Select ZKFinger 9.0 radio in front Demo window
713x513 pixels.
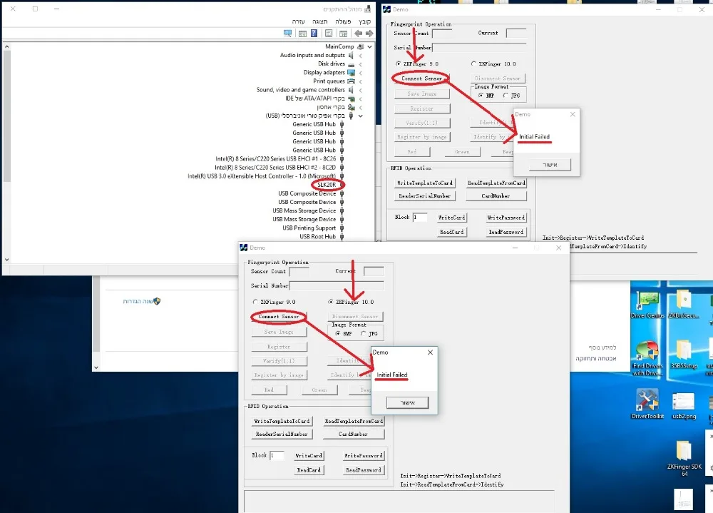click(255, 302)
